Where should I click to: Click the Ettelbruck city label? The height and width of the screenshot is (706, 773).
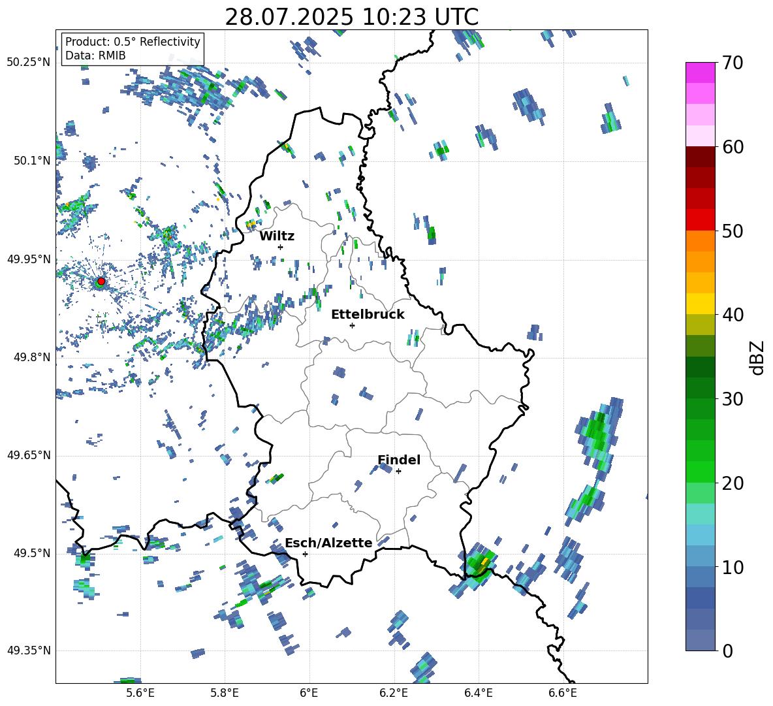(368, 315)
